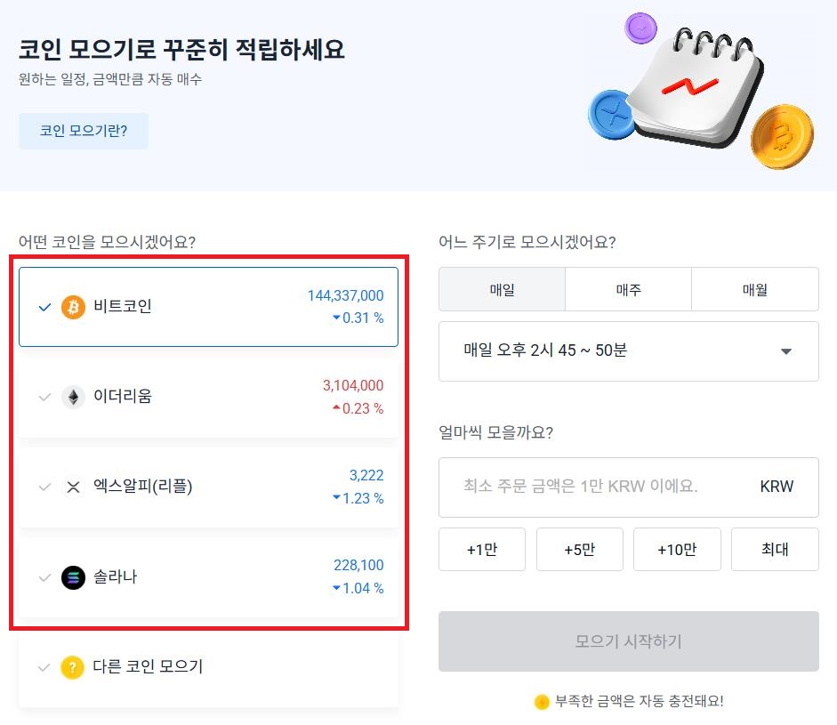Image resolution: width=837 pixels, height=725 pixels.
Task: Click the +5만 amount button
Action: (580, 550)
